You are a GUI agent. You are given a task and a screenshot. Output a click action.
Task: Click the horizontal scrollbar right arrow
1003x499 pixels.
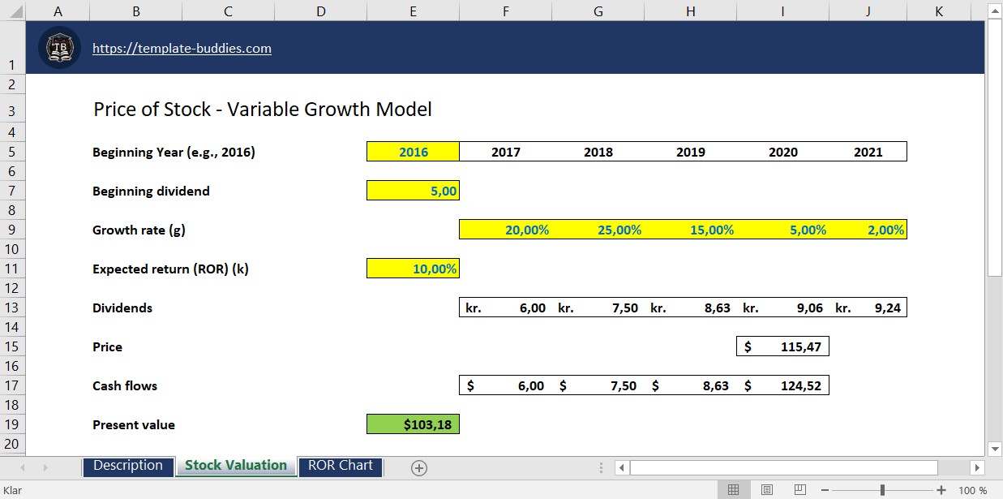(x=977, y=467)
